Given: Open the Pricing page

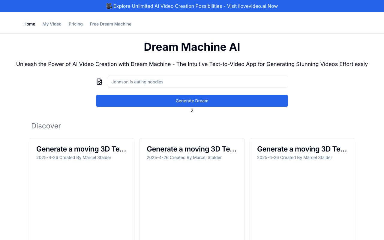Looking at the screenshot, I should (76, 24).
